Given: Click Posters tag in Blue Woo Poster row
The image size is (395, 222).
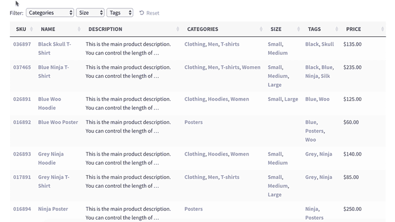Looking at the screenshot, I should [x=314, y=131].
